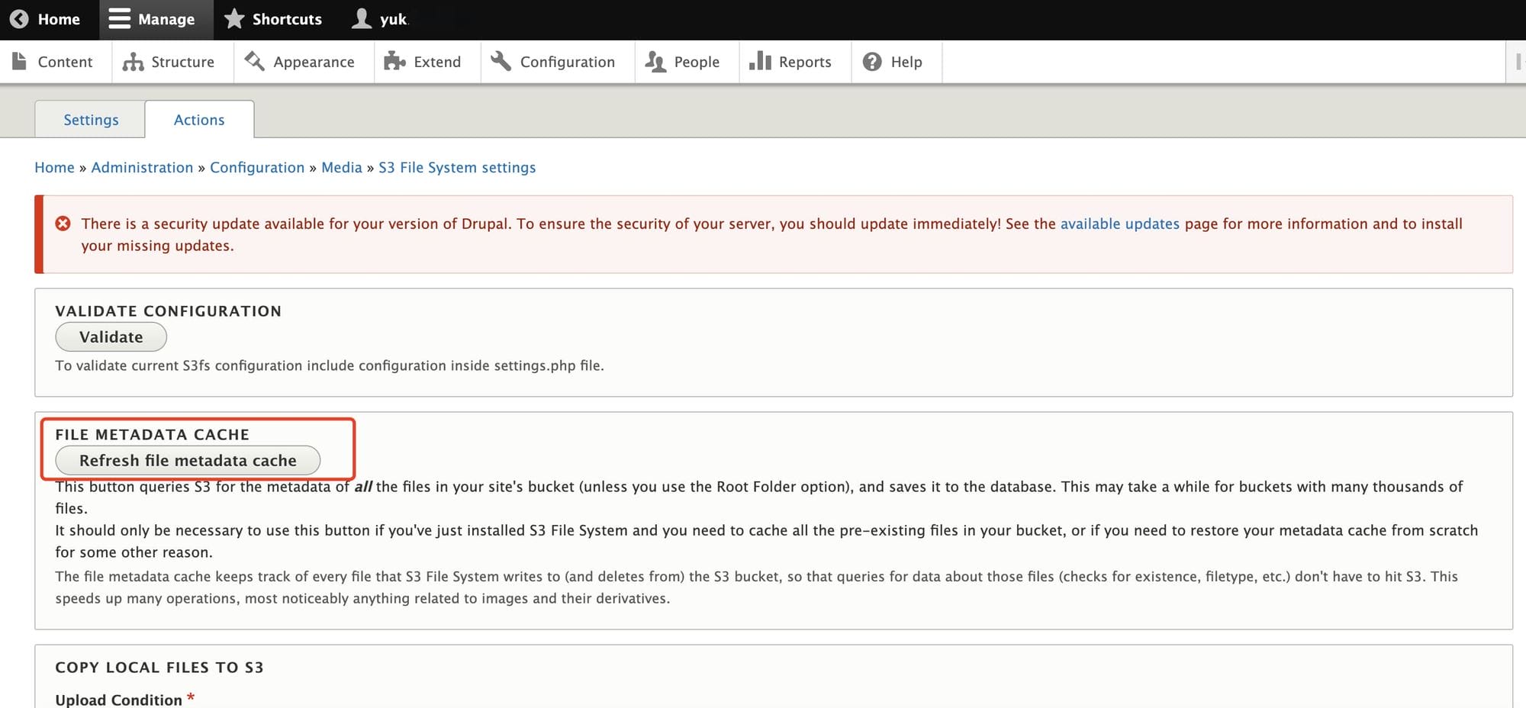Follow the Home breadcrumb link

point(54,167)
